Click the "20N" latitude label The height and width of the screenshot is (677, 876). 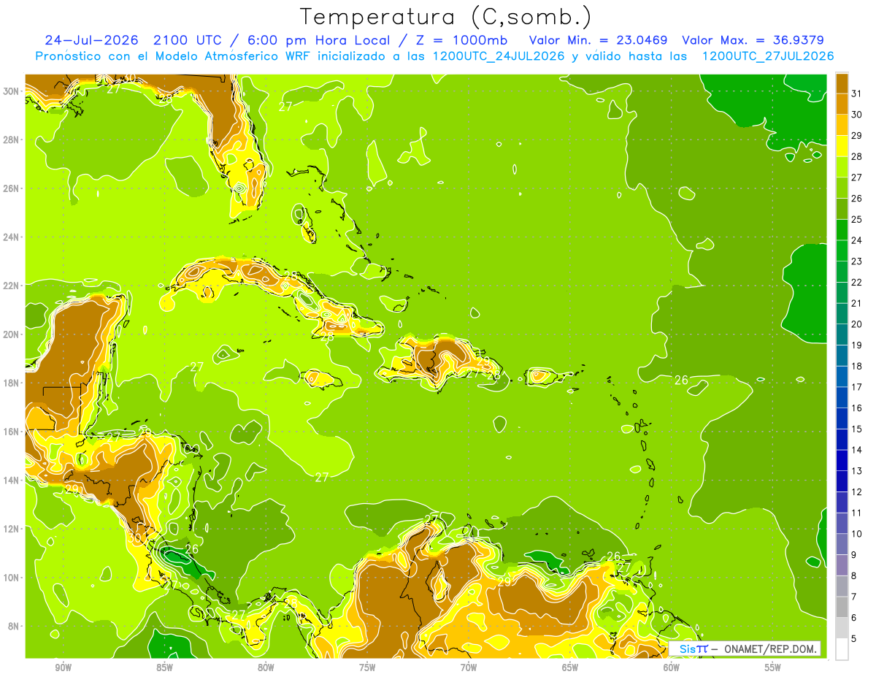pos(12,334)
